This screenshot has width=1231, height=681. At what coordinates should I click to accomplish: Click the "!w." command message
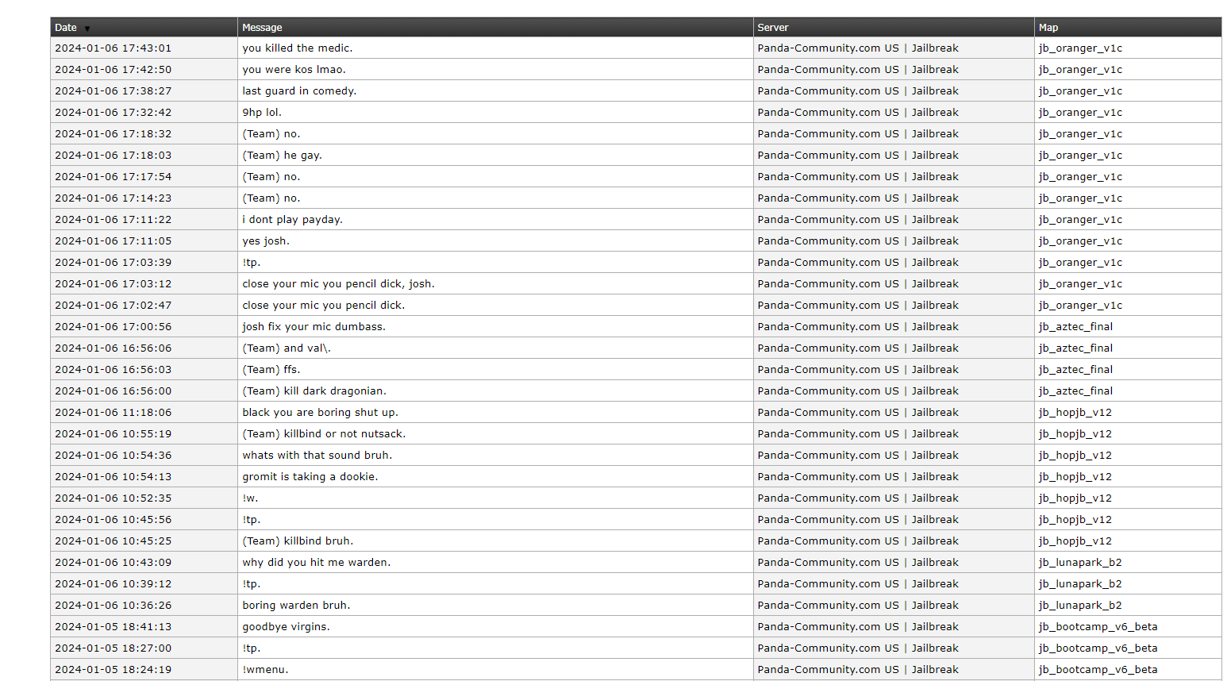tap(250, 498)
